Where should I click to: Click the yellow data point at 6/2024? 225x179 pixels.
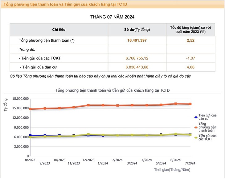click(176, 134)
